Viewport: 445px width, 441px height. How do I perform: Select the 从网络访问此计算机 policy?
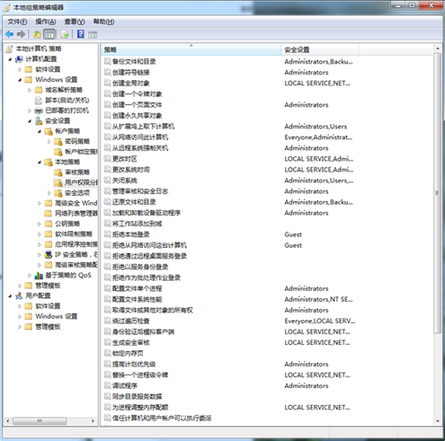(x=140, y=138)
